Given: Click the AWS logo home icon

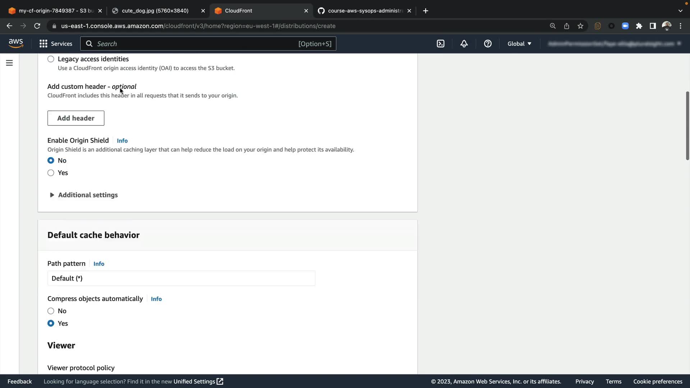Looking at the screenshot, I should coord(16,43).
